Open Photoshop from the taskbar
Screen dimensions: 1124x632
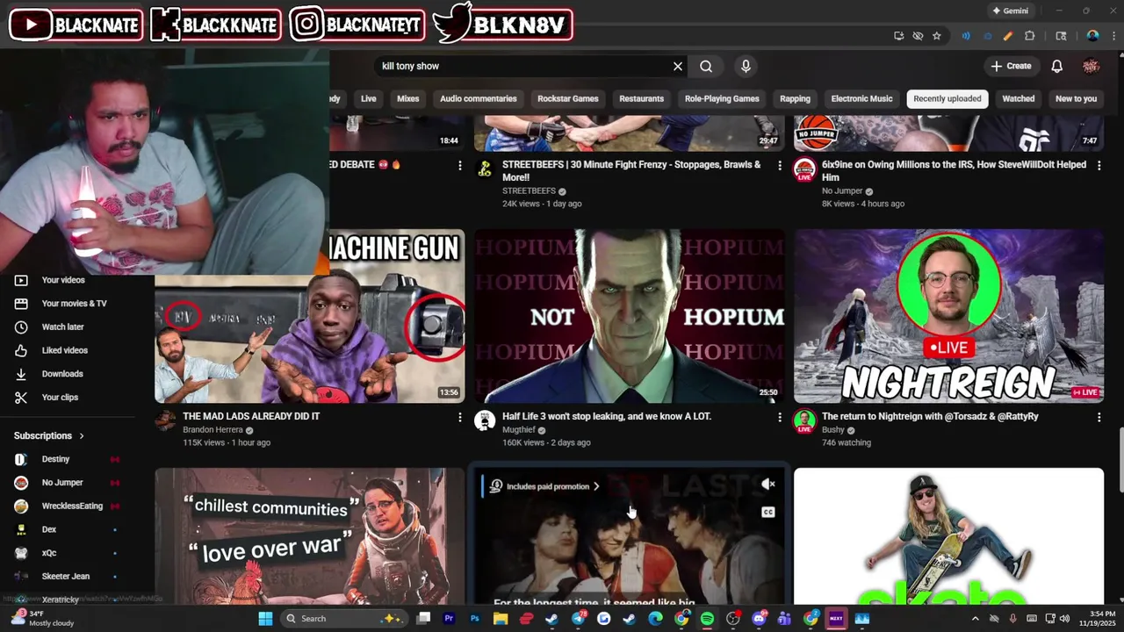[474, 619]
